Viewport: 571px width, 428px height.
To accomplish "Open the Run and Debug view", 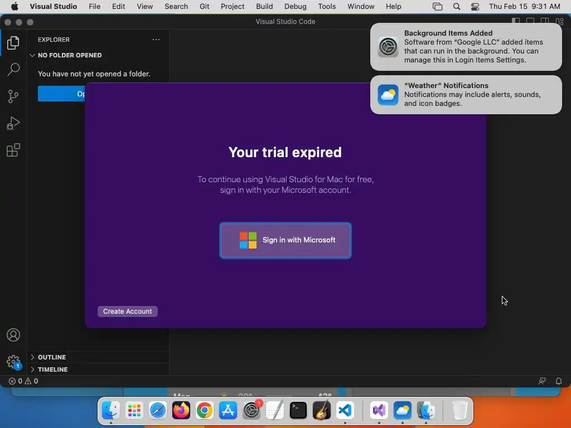I will coord(13,123).
